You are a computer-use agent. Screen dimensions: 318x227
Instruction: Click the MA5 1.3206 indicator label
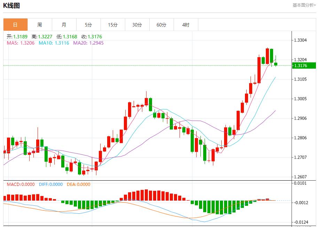(x=21, y=43)
